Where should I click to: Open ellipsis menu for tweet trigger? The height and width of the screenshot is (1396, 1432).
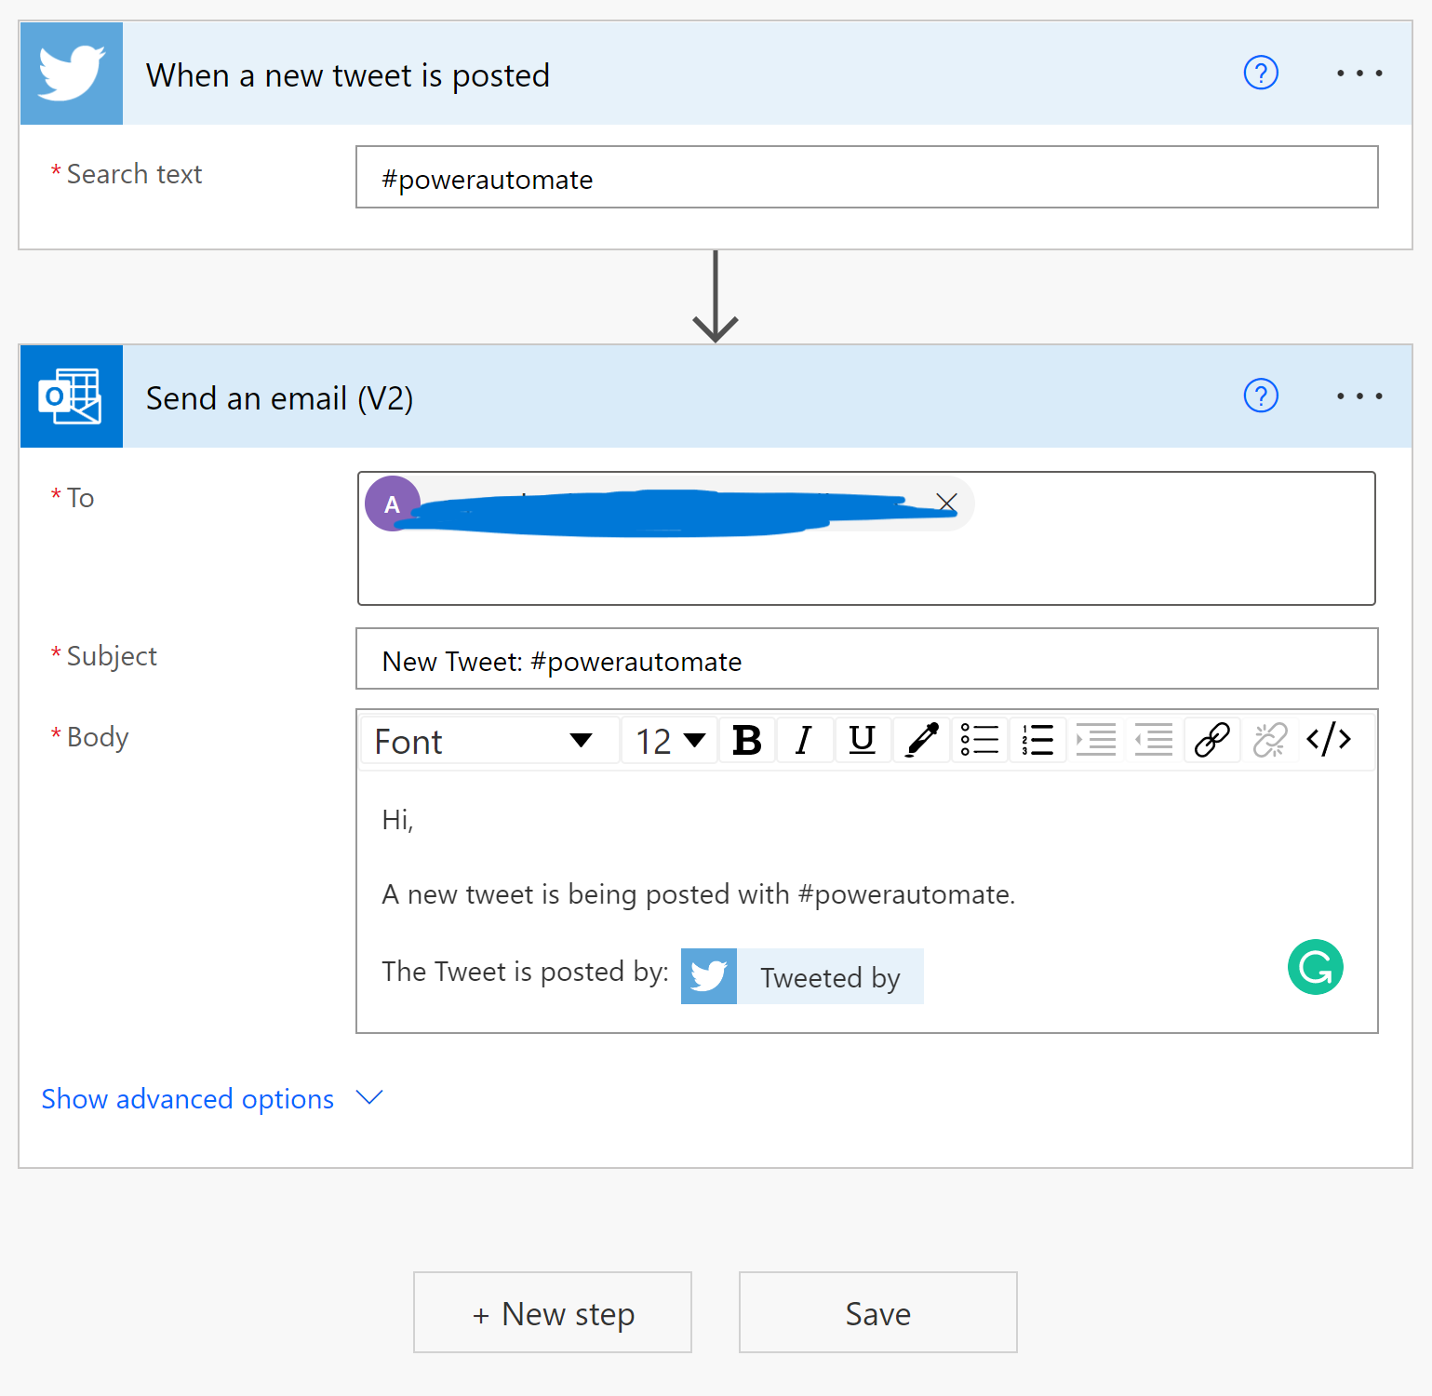pyautogui.click(x=1359, y=73)
